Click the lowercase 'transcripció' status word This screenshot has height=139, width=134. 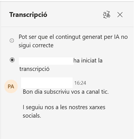(x=34, y=69)
